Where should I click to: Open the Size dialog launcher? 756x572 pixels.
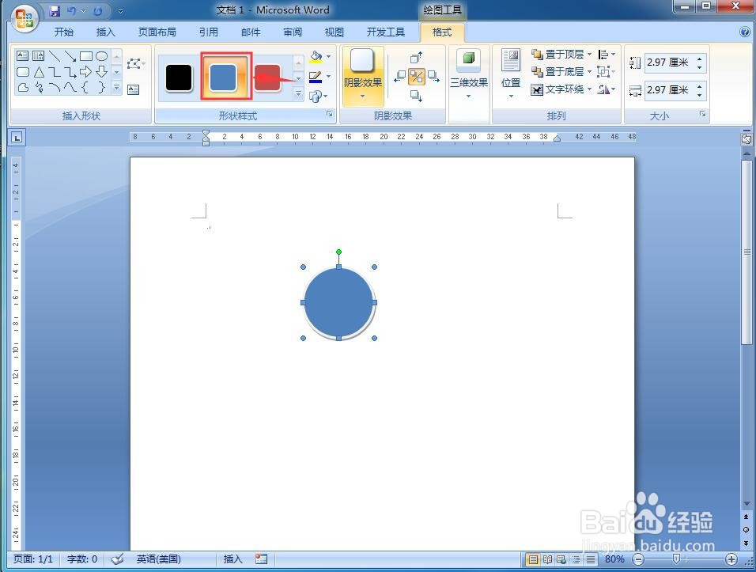pyautogui.click(x=702, y=114)
